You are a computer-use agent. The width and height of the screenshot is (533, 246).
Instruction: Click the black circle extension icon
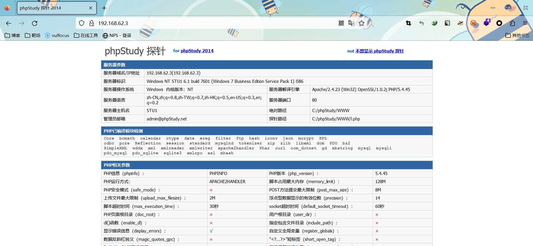(x=499, y=23)
